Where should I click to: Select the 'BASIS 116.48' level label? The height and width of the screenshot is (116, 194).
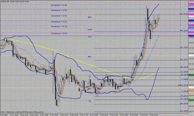point(183,85)
